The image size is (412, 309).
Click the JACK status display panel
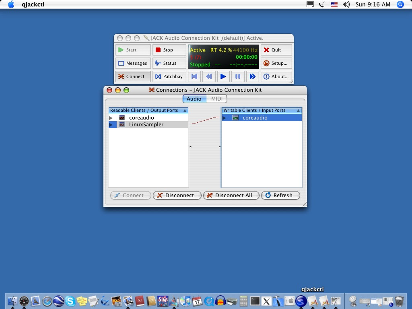tap(223, 57)
